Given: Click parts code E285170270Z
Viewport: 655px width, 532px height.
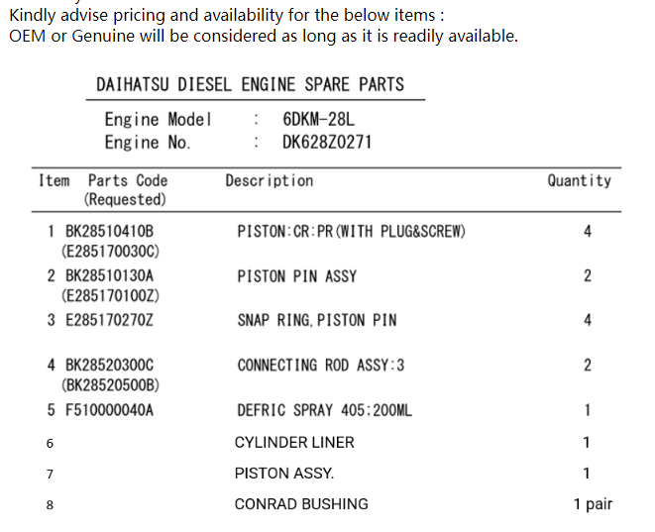Looking at the screenshot, I should pyautogui.click(x=110, y=320).
